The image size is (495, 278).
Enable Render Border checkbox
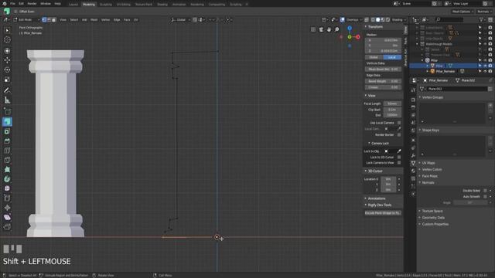pyautogui.click(x=399, y=134)
